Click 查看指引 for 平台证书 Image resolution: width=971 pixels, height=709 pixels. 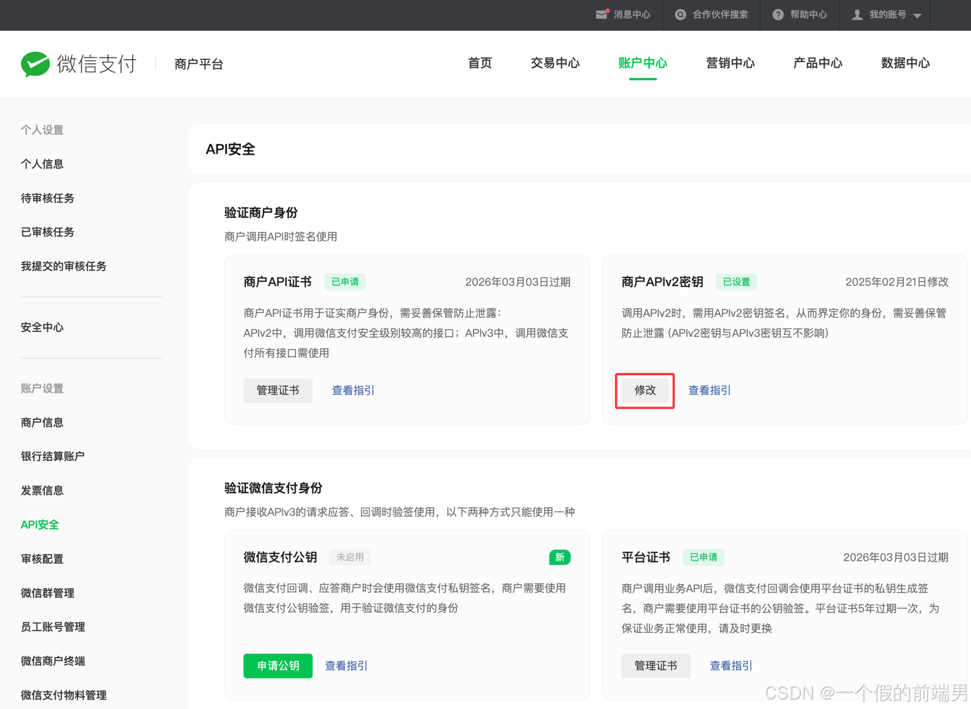731,666
